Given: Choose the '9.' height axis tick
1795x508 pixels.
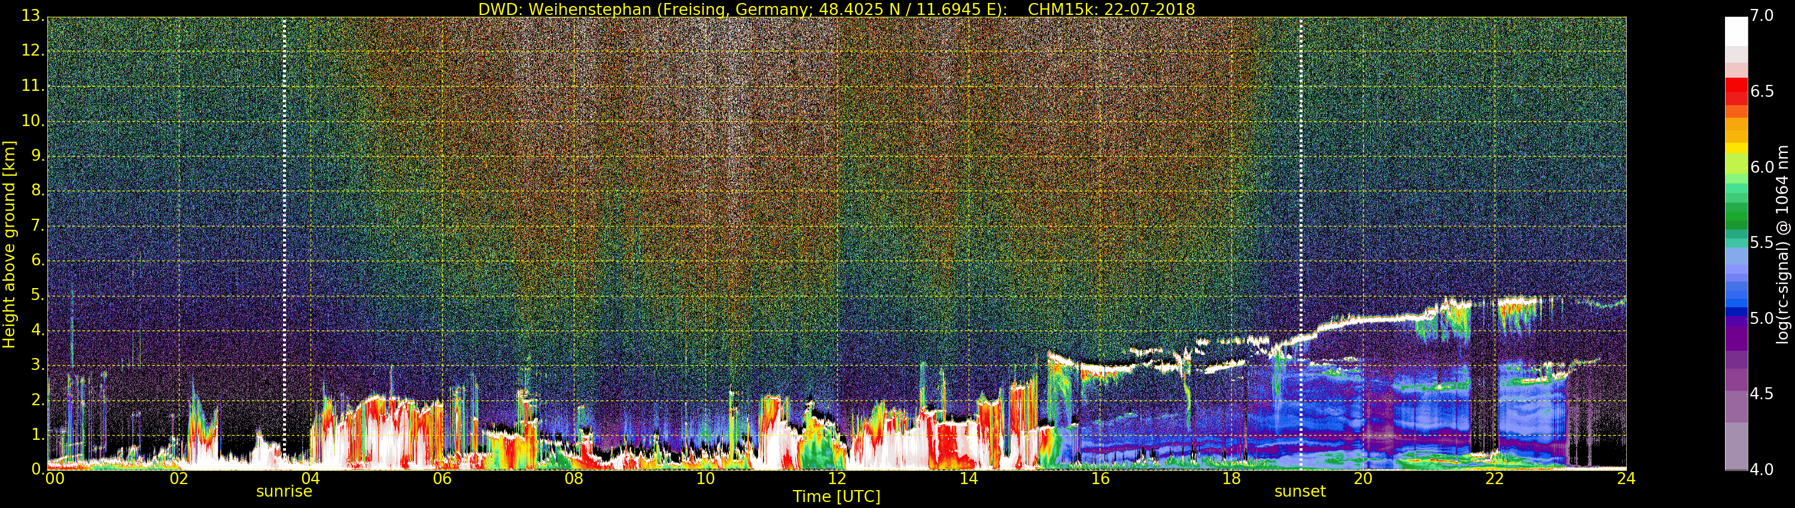Looking at the screenshot, I should 38,157.
